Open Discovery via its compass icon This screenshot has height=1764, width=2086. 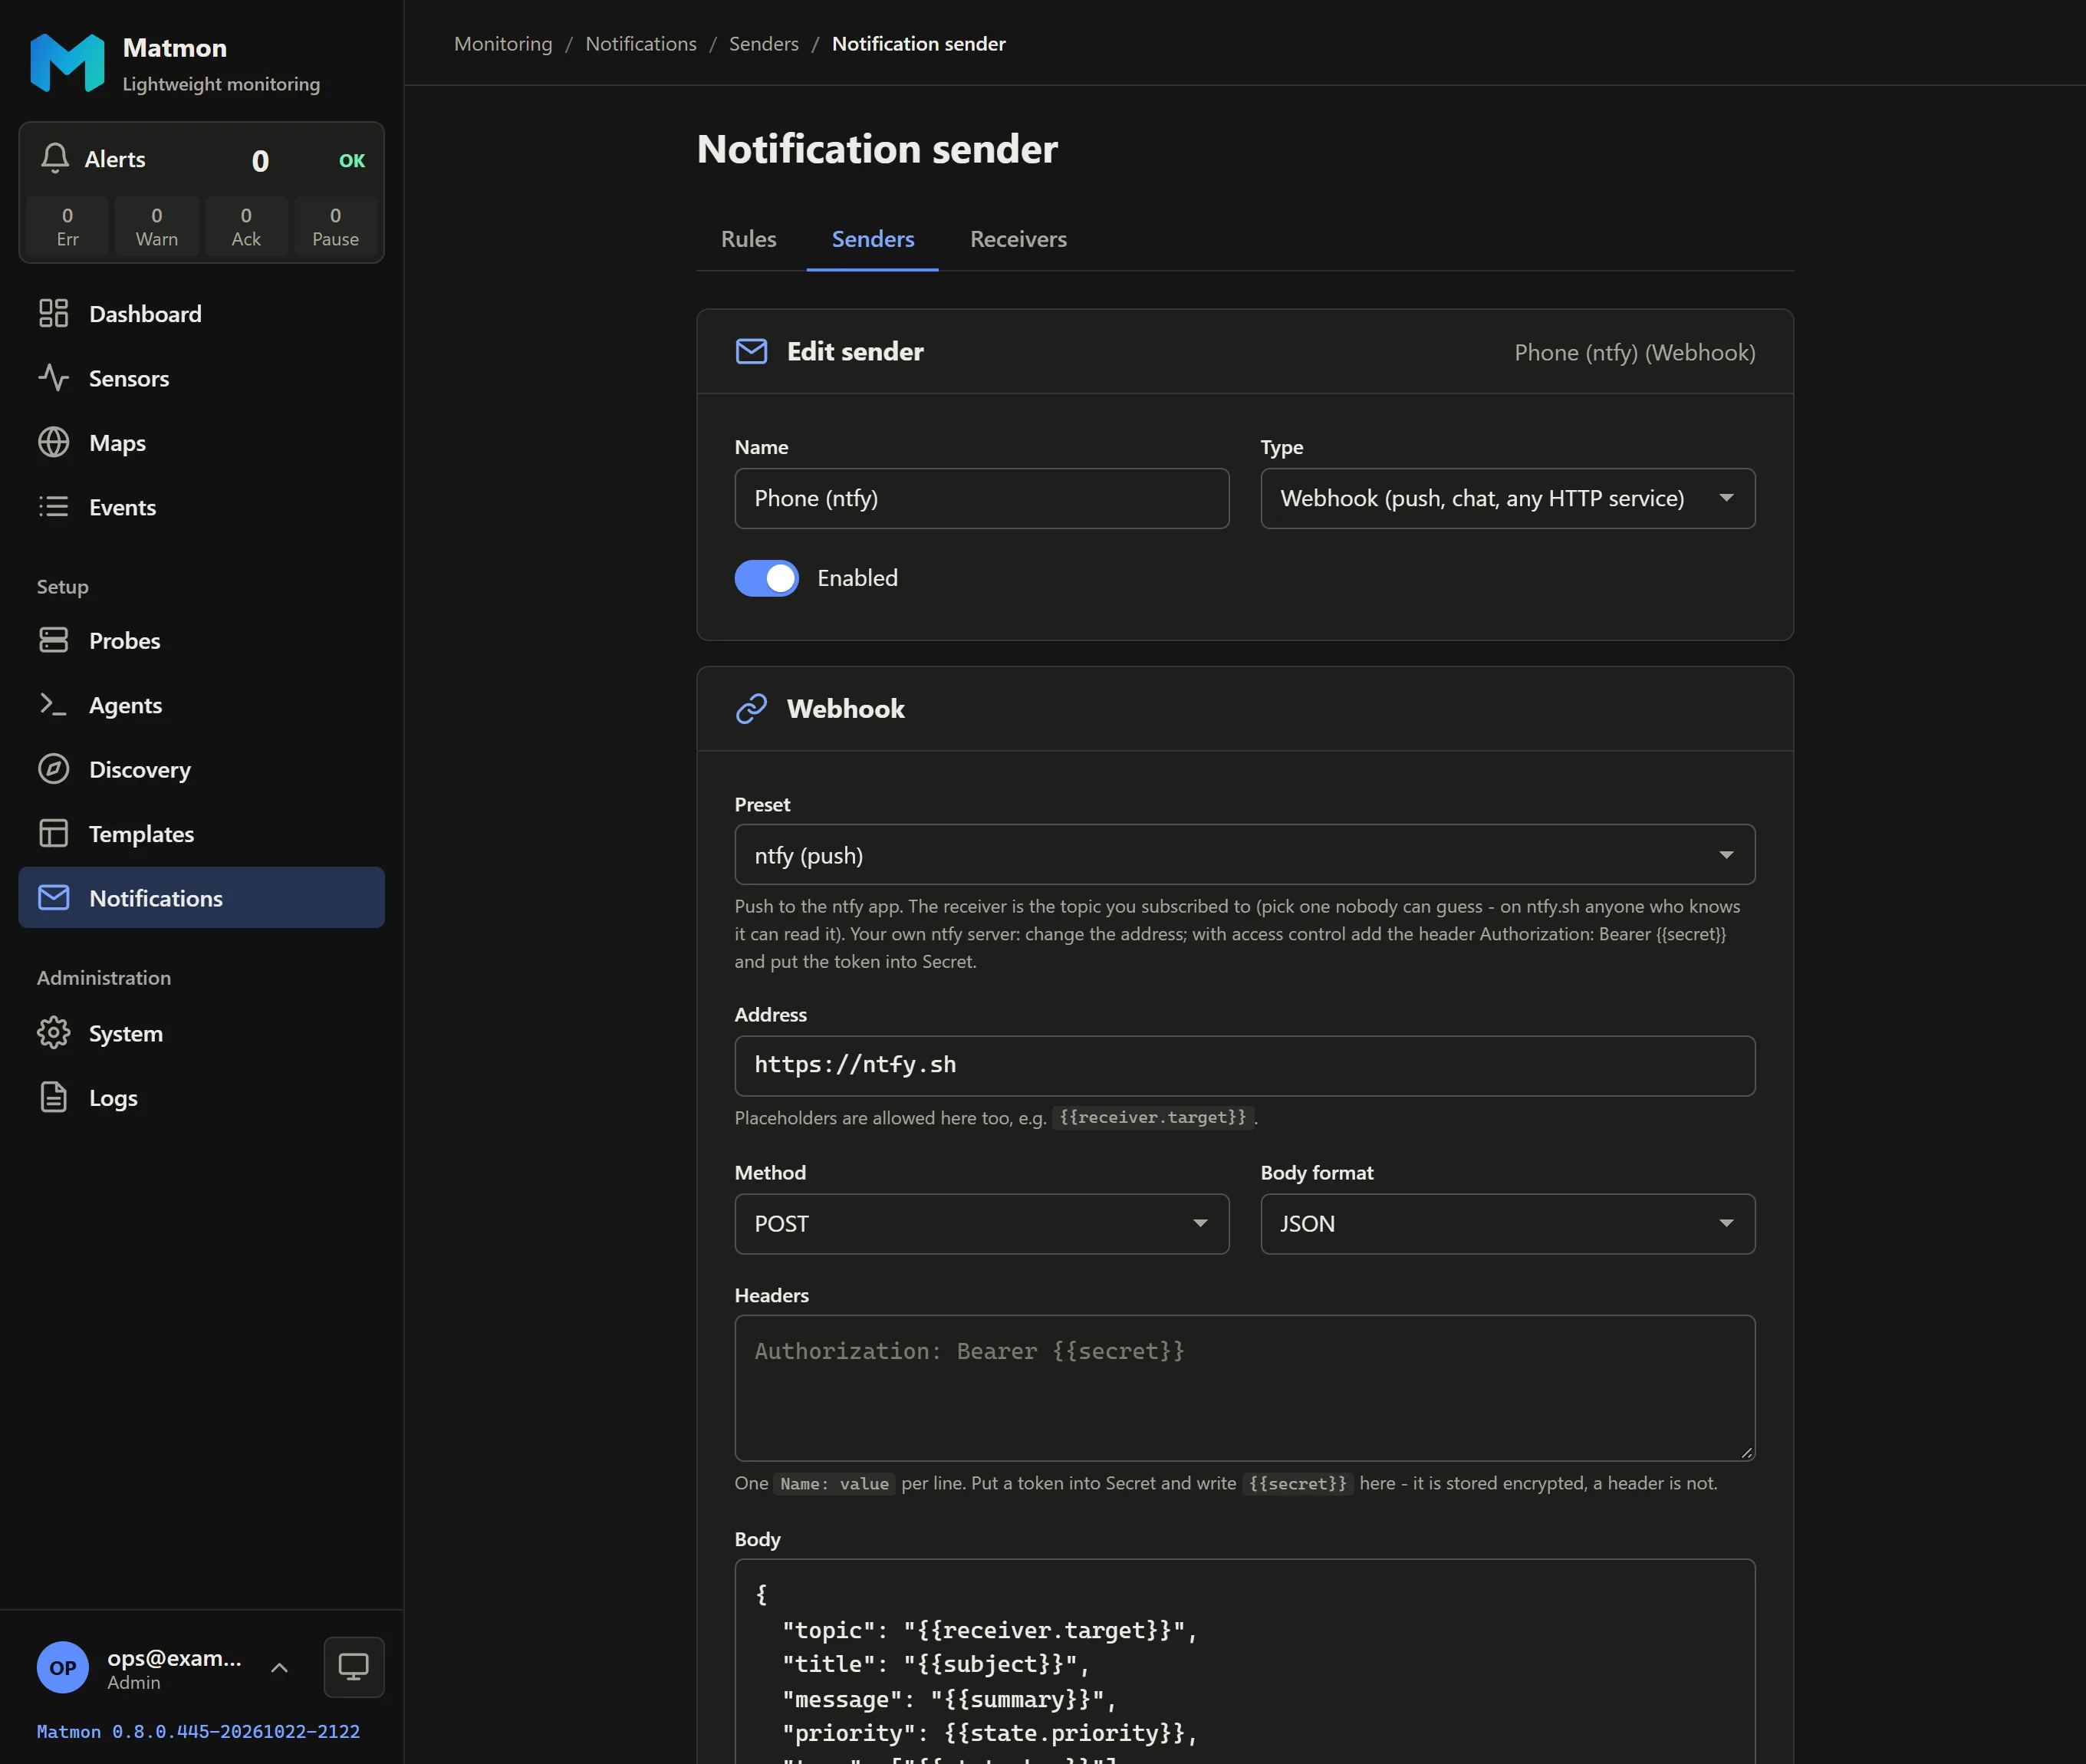(x=53, y=769)
